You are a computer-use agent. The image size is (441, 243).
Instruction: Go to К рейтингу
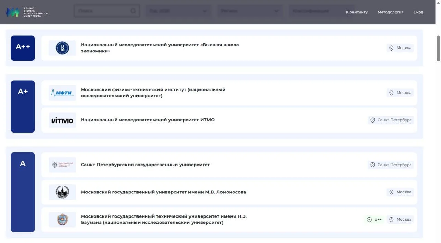tap(357, 12)
